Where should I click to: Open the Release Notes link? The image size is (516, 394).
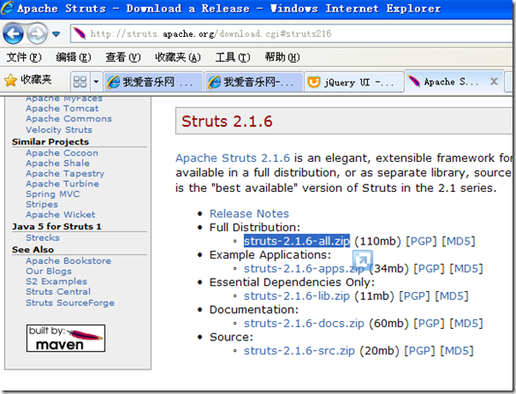click(249, 214)
